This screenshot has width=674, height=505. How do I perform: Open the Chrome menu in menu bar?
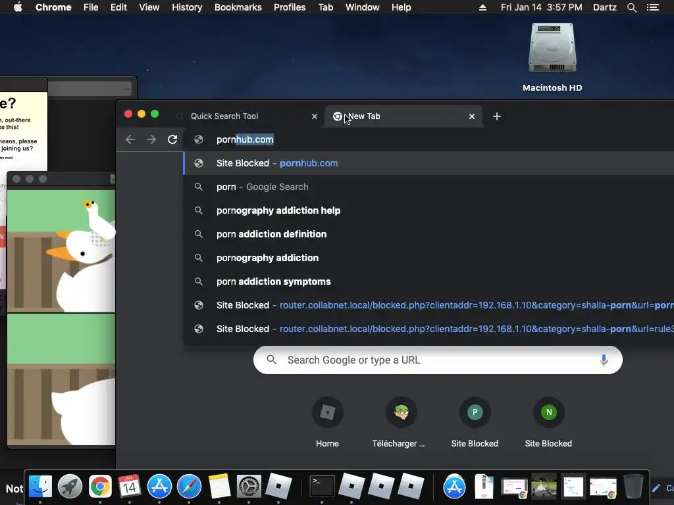(x=53, y=7)
